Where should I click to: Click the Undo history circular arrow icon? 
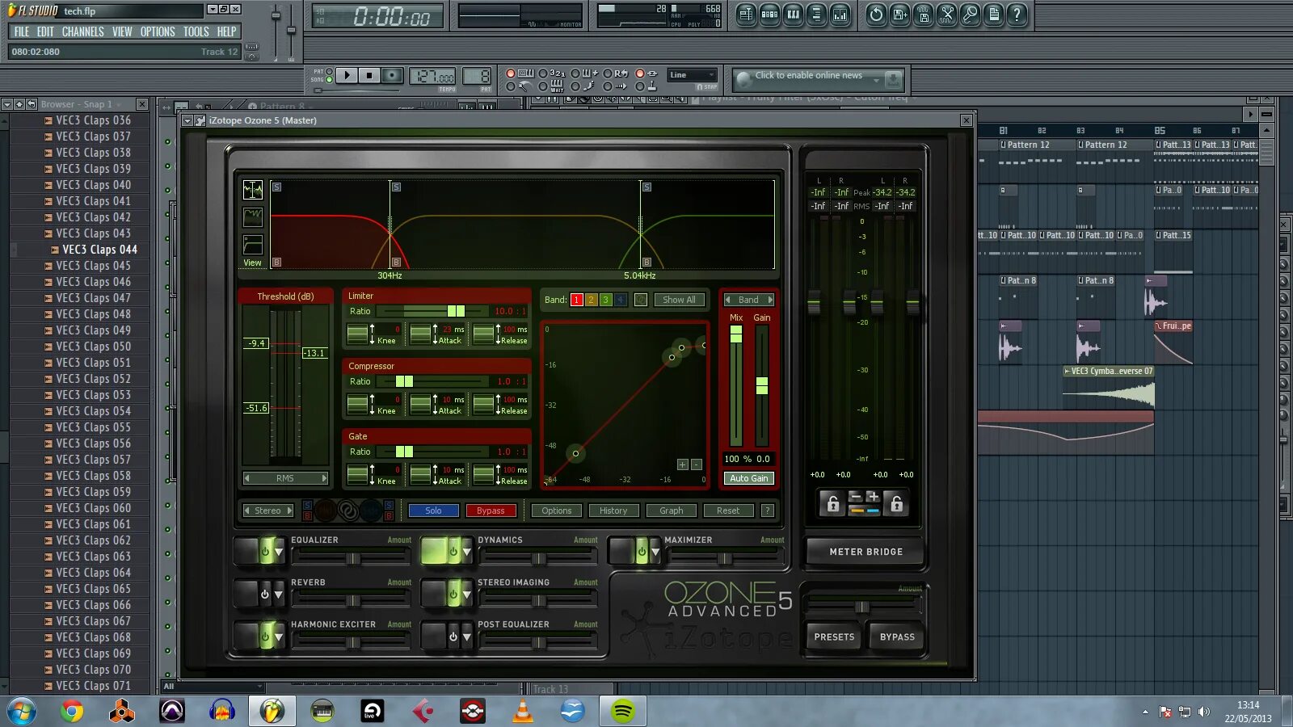click(x=876, y=15)
